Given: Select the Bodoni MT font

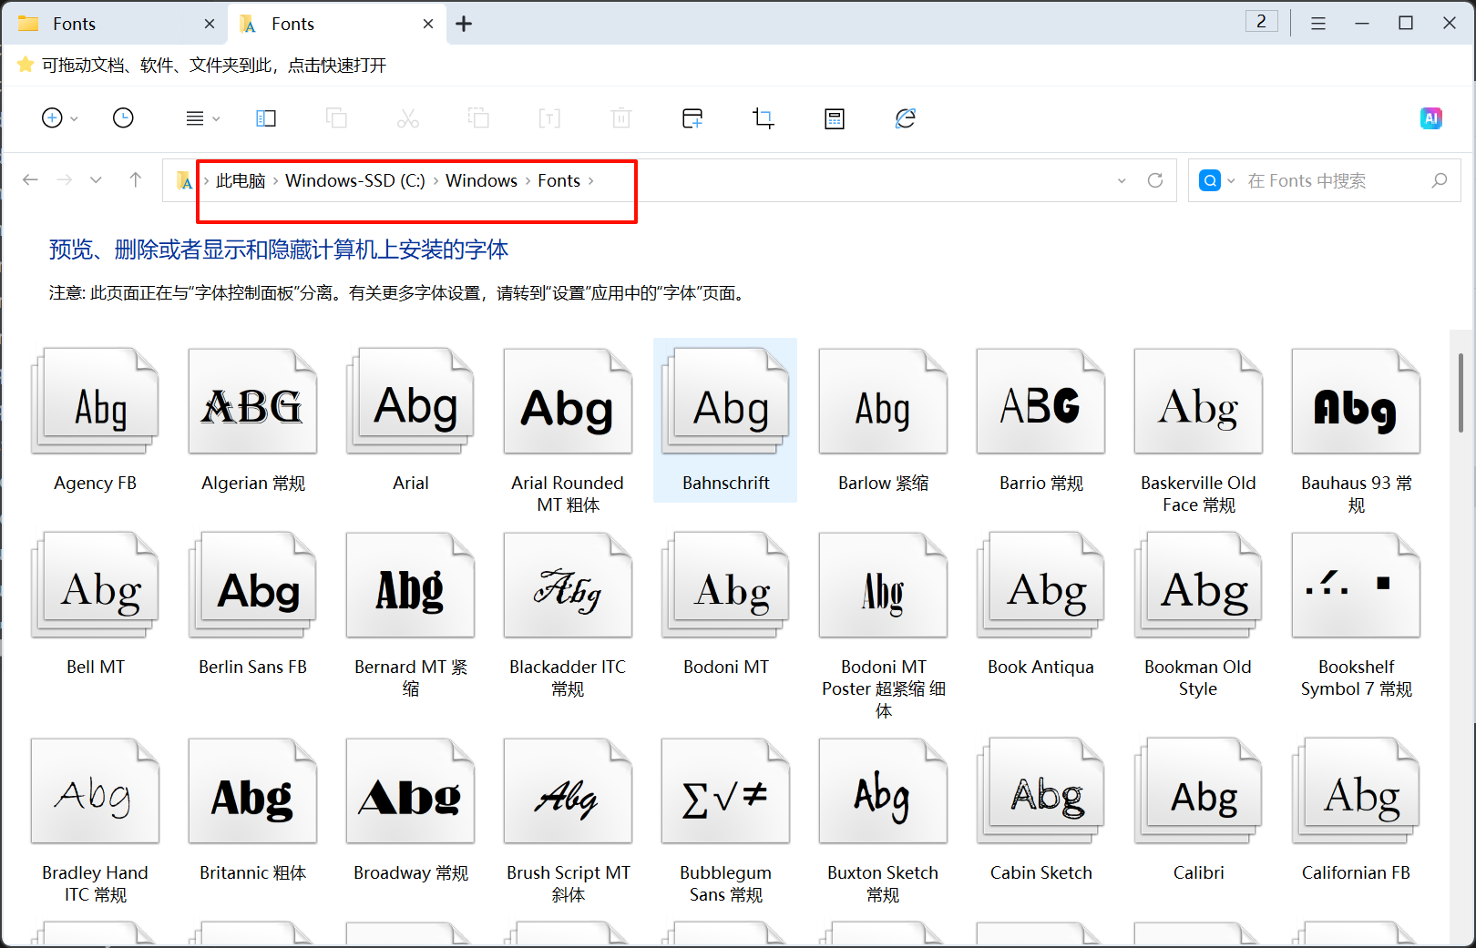Looking at the screenshot, I should [x=726, y=604].
